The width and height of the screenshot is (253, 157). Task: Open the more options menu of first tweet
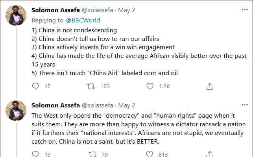(245, 10)
